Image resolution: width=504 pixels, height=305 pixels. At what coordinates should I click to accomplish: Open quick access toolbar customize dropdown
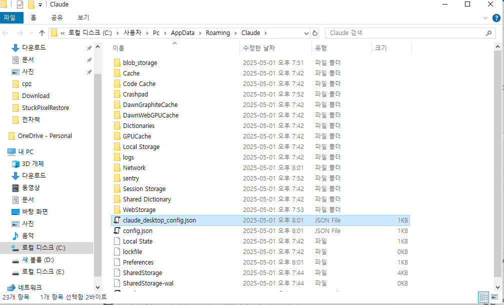pyautogui.click(x=40, y=5)
